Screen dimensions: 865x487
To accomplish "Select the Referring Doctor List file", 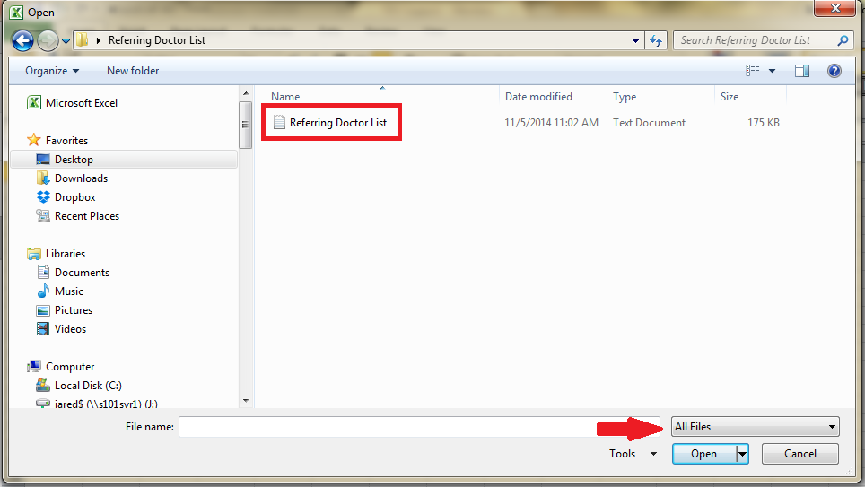I will 330,123.
